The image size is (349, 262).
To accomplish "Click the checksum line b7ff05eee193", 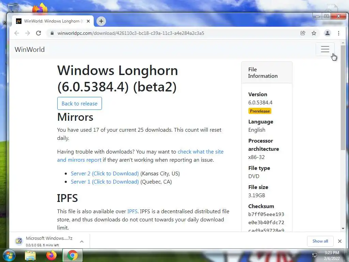I will point(266,214).
